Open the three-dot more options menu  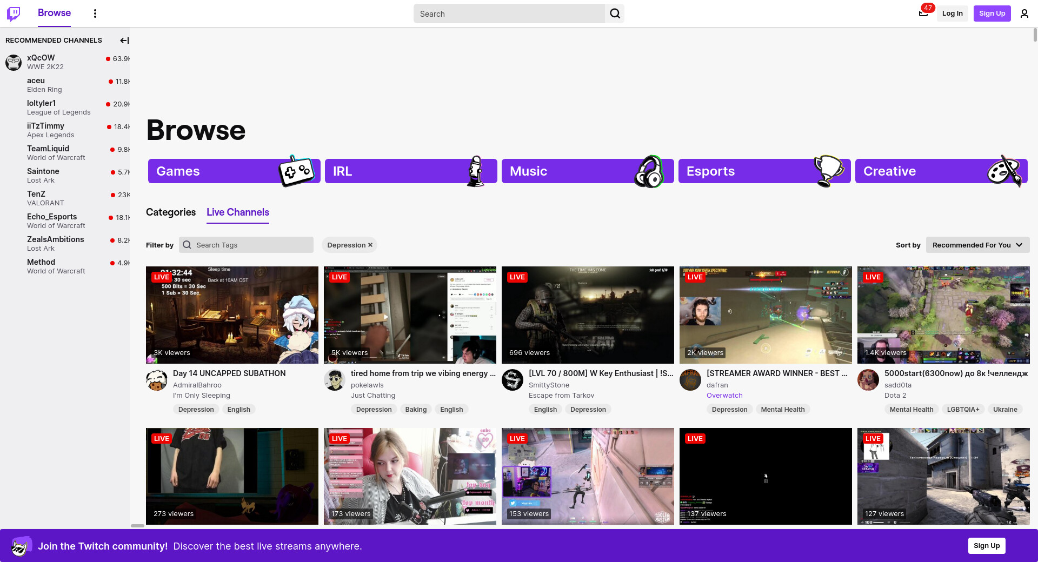tap(95, 14)
